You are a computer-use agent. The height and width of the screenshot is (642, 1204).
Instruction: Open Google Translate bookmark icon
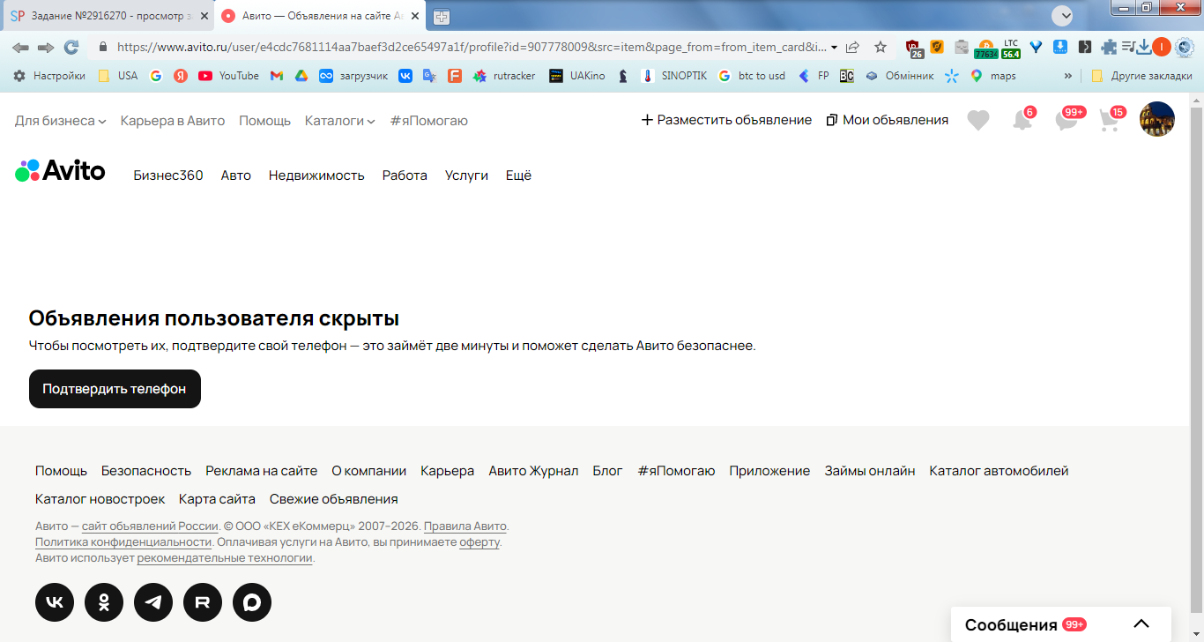429,76
